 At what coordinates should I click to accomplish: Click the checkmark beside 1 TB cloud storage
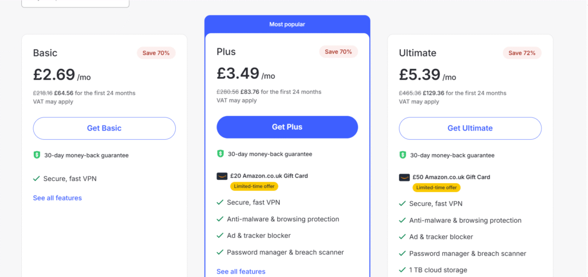tap(402, 270)
